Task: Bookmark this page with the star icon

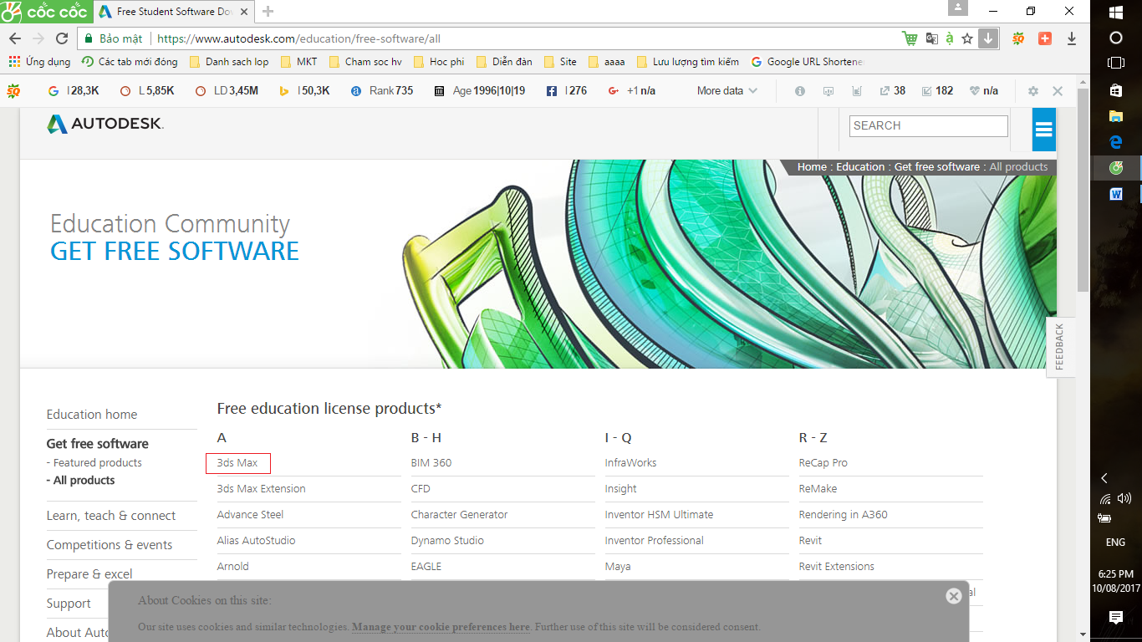Action: 967,38
